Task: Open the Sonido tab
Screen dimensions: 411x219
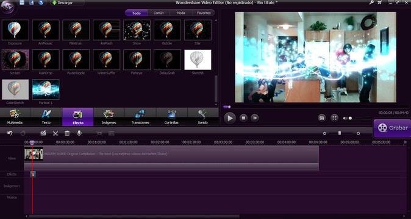Action: [x=203, y=117]
